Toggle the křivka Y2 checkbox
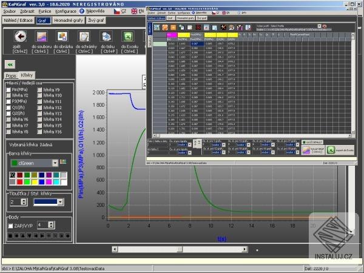The height and width of the screenshot is (273, 364). (x=8, y=95)
